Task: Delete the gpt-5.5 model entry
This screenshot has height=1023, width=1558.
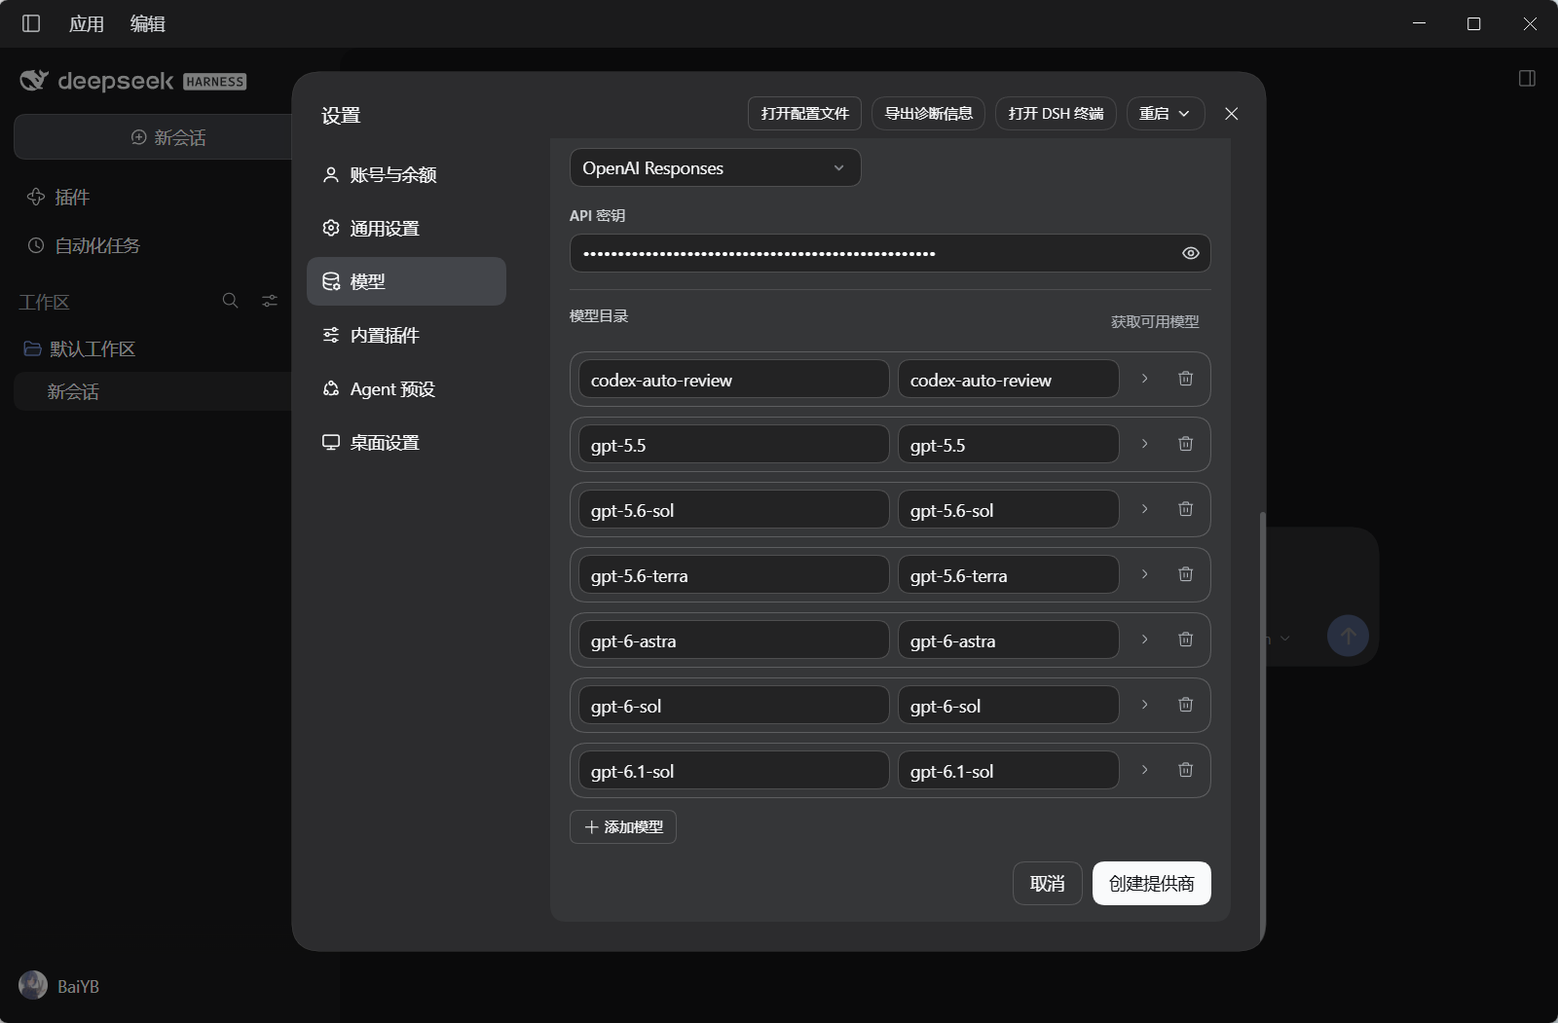Action: click(1185, 444)
